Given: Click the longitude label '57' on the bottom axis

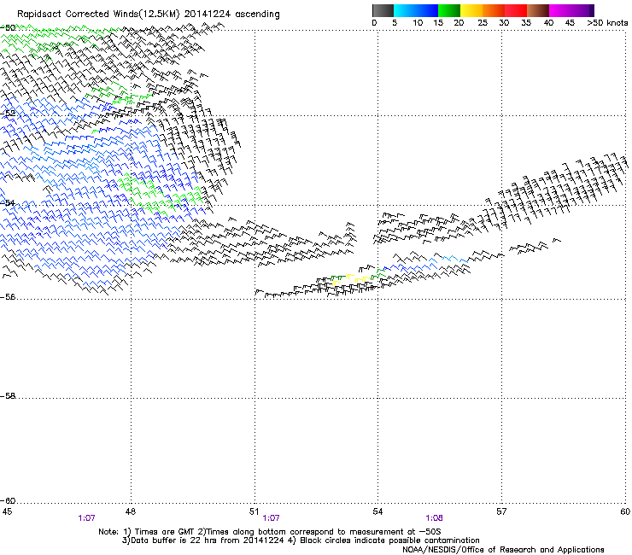Looking at the screenshot, I should 501,511.
